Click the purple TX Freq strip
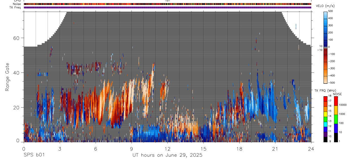 tap(167, 7)
